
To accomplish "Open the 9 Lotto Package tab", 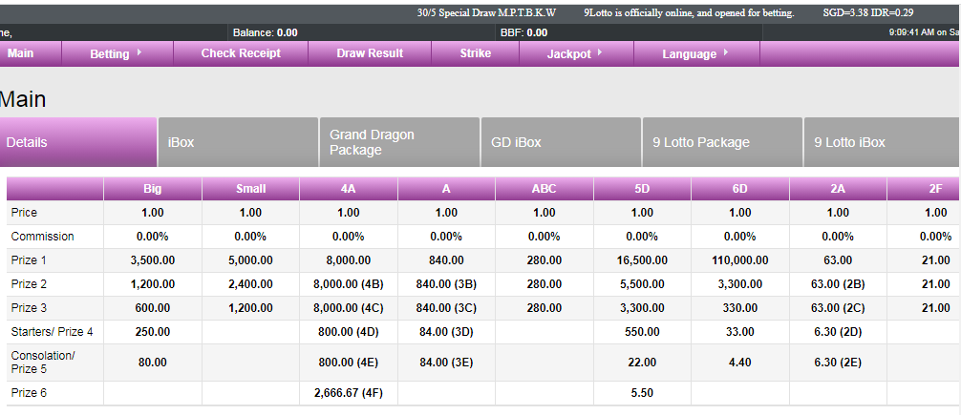I will pos(722,142).
